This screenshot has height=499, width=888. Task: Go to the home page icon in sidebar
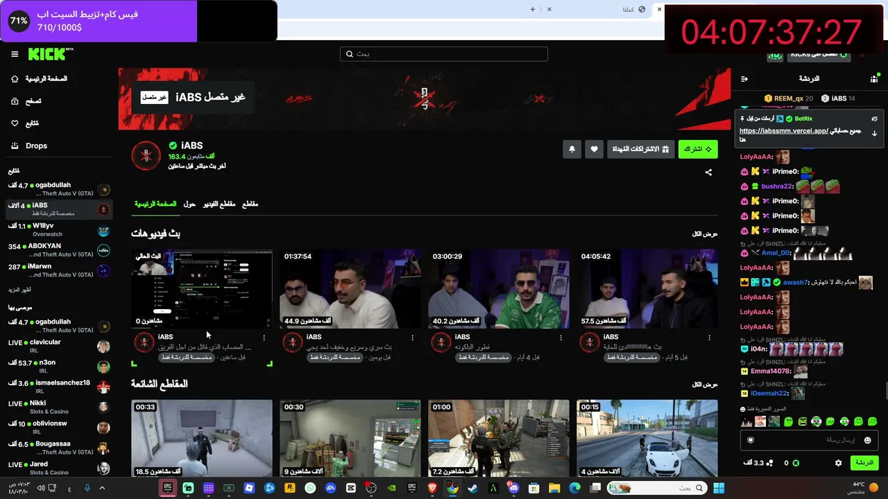pos(15,79)
